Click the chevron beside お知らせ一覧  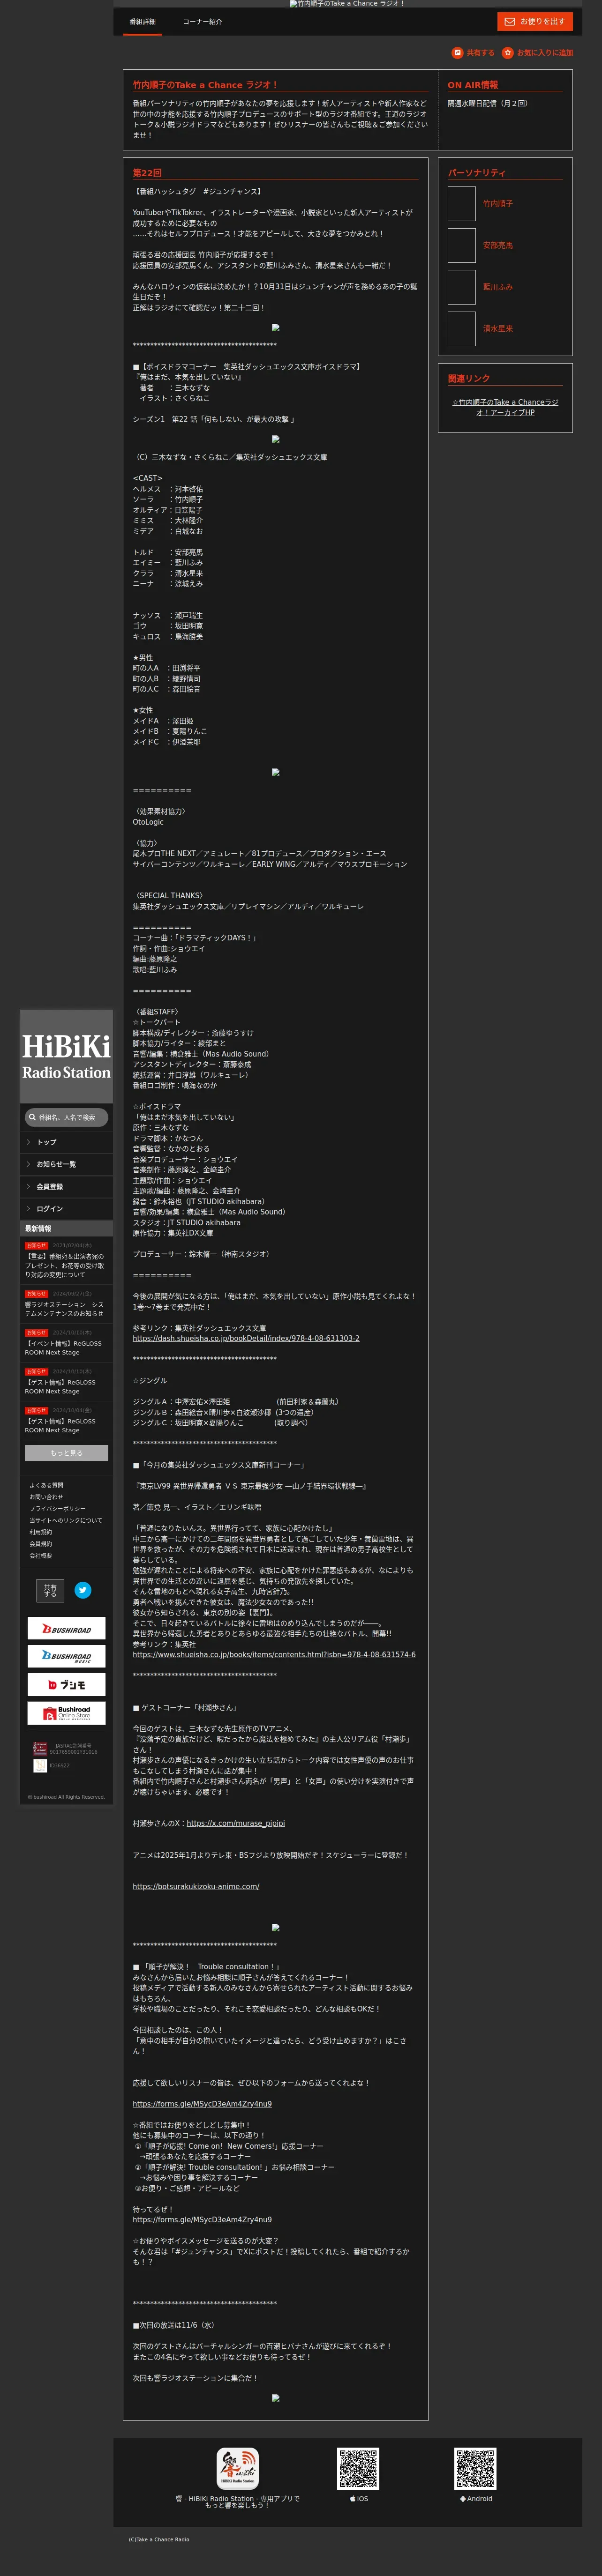[x=28, y=1164]
